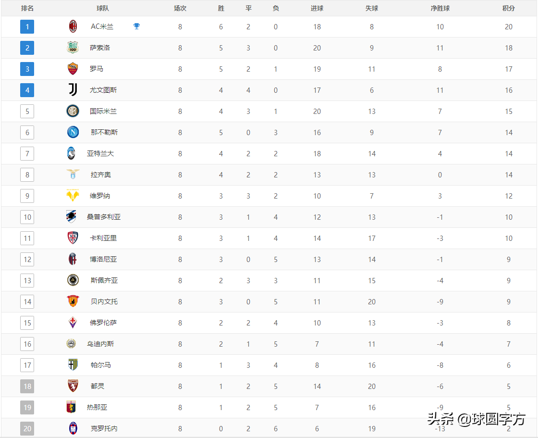Select the 进球 column header
The height and width of the screenshot is (438, 538).
(317, 8)
